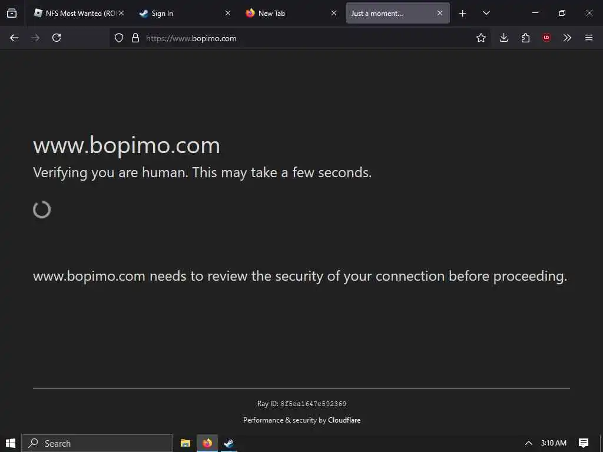The width and height of the screenshot is (603, 452).
Task: Open Steam from the taskbar
Action: point(229,443)
